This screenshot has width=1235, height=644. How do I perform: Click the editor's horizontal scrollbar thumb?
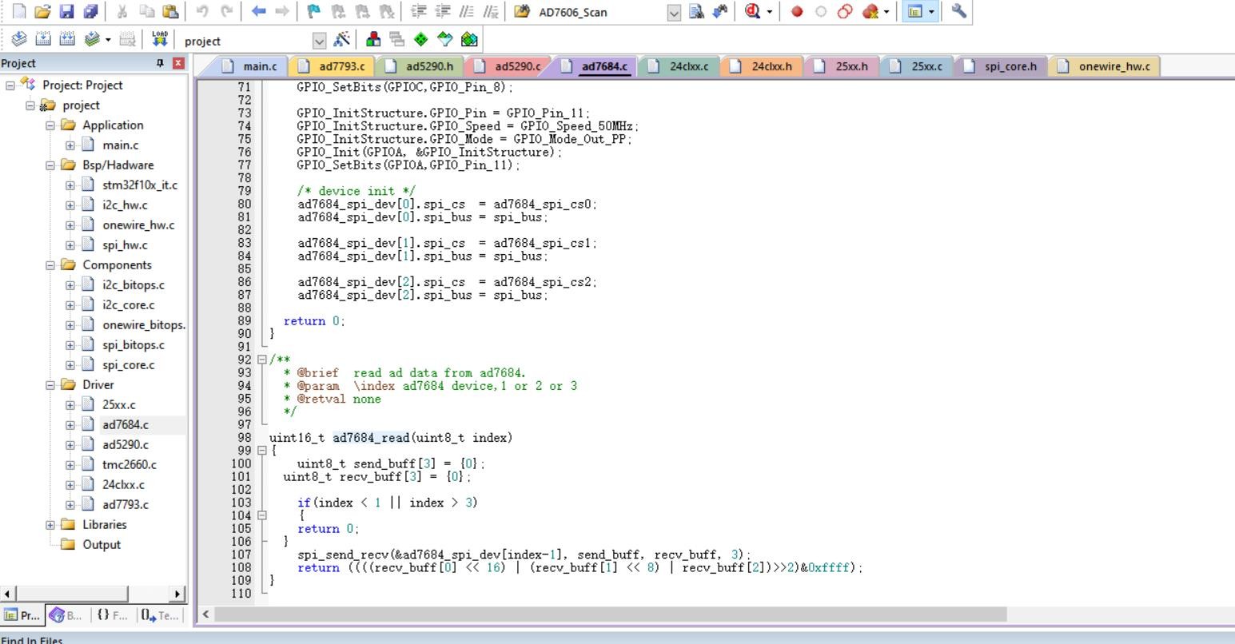pyautogui.click(x=612, y=614)
